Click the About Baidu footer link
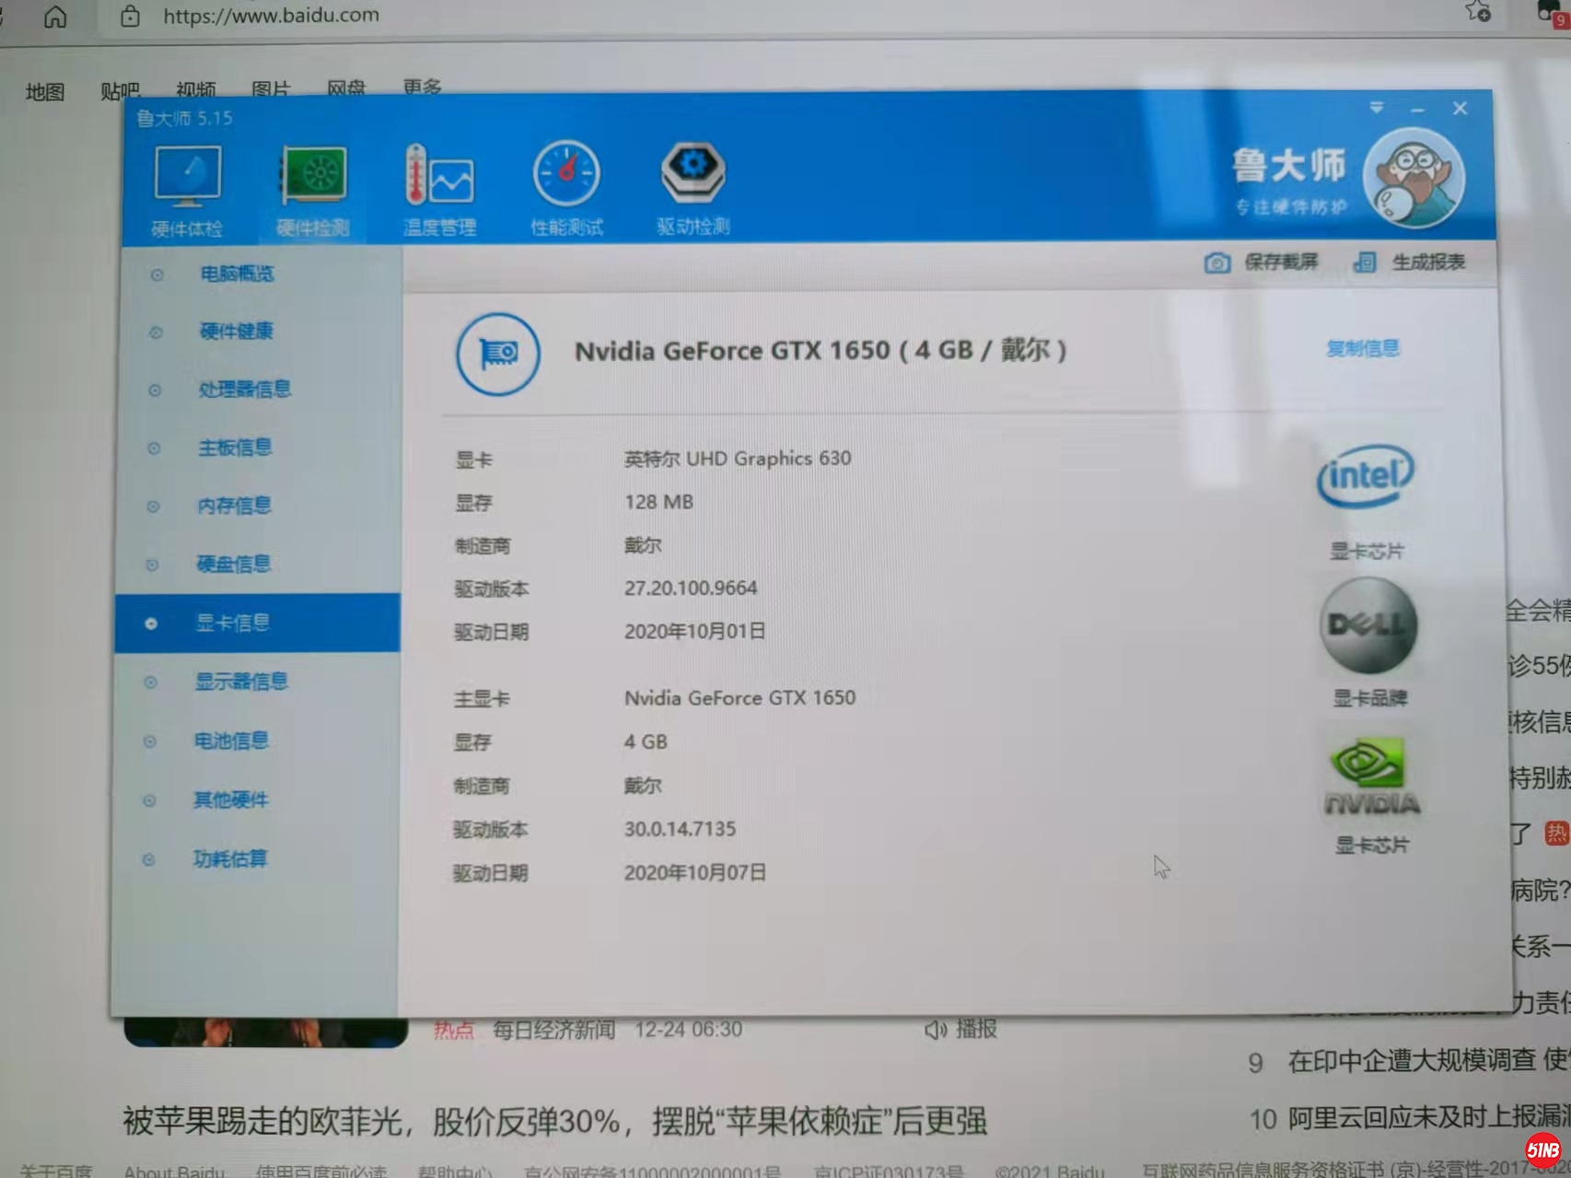The image size is (1571, 1178). 174,1171
